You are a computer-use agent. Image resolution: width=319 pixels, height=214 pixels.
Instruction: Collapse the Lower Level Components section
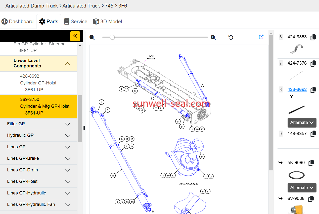click(x=67, y=63)
